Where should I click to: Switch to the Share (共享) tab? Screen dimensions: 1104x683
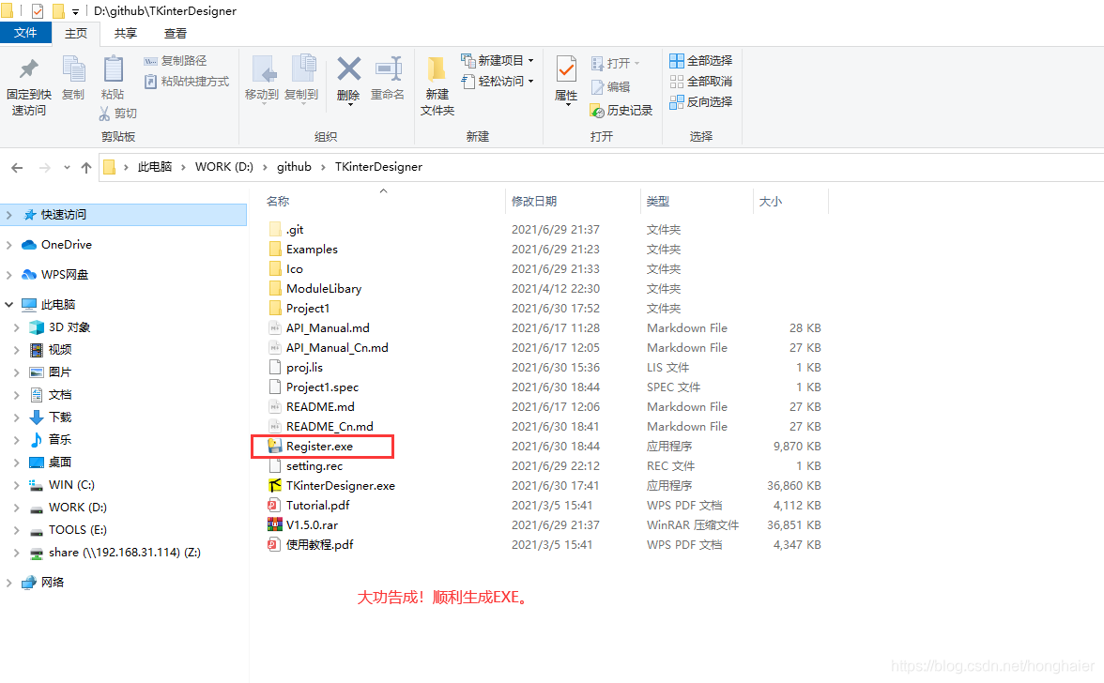tap(126, 33)
